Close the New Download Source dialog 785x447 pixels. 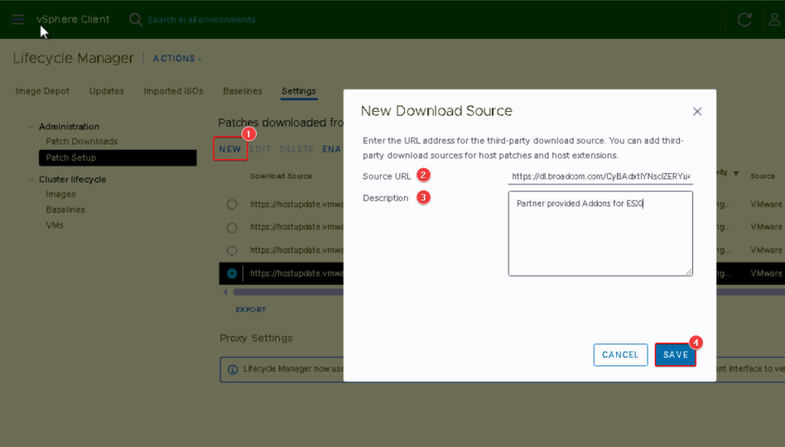coord(697,112)
